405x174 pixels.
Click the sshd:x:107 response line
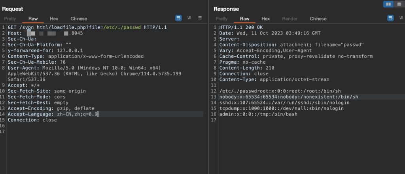tap(284, 102)
